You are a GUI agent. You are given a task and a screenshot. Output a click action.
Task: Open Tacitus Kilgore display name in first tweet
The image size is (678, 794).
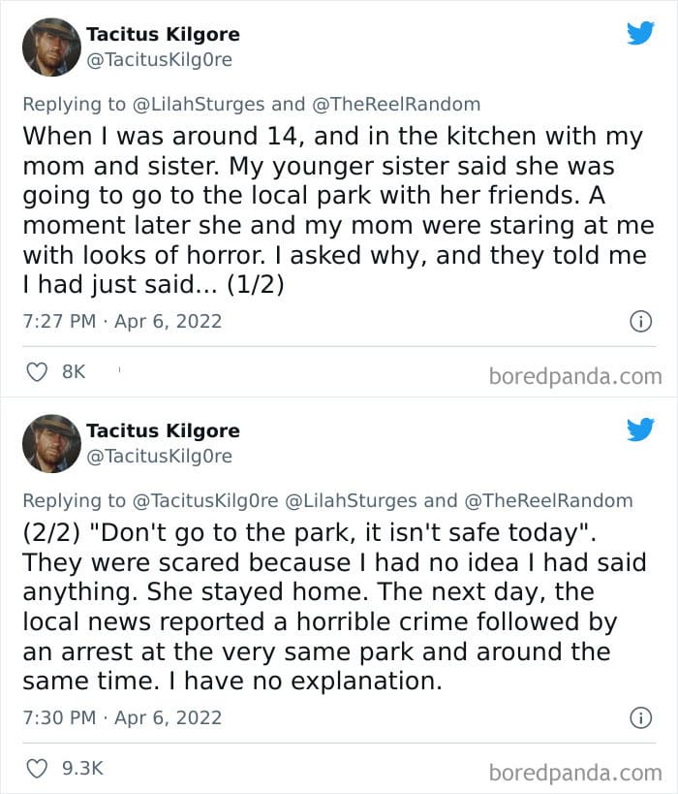(x=163, y=35)
